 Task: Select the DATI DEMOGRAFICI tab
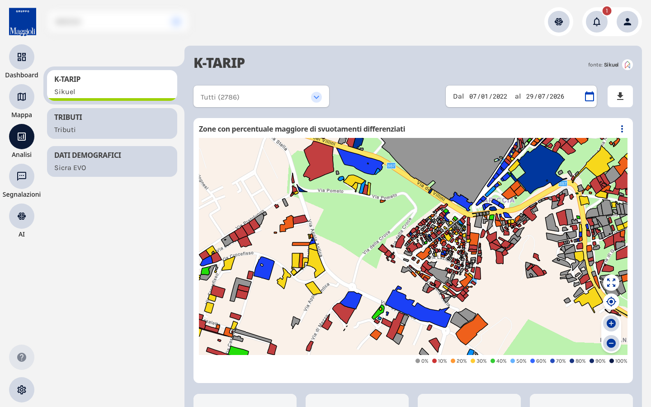click(112, 161)
